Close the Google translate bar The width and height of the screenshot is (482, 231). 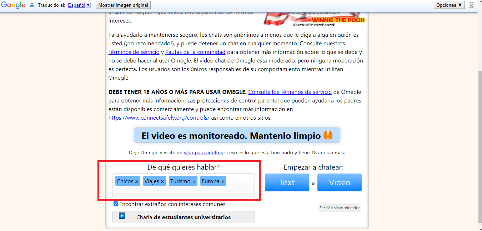click(472, 5)
